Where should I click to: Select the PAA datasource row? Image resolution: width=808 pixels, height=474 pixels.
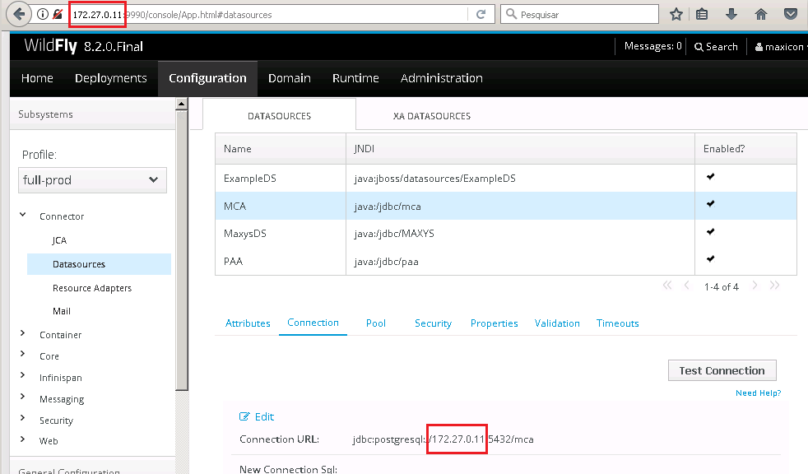click(x=505, y=261)
